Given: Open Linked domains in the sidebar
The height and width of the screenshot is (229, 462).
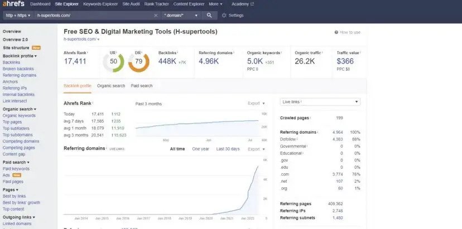Looking at the screenshot, I should (17, 223).
